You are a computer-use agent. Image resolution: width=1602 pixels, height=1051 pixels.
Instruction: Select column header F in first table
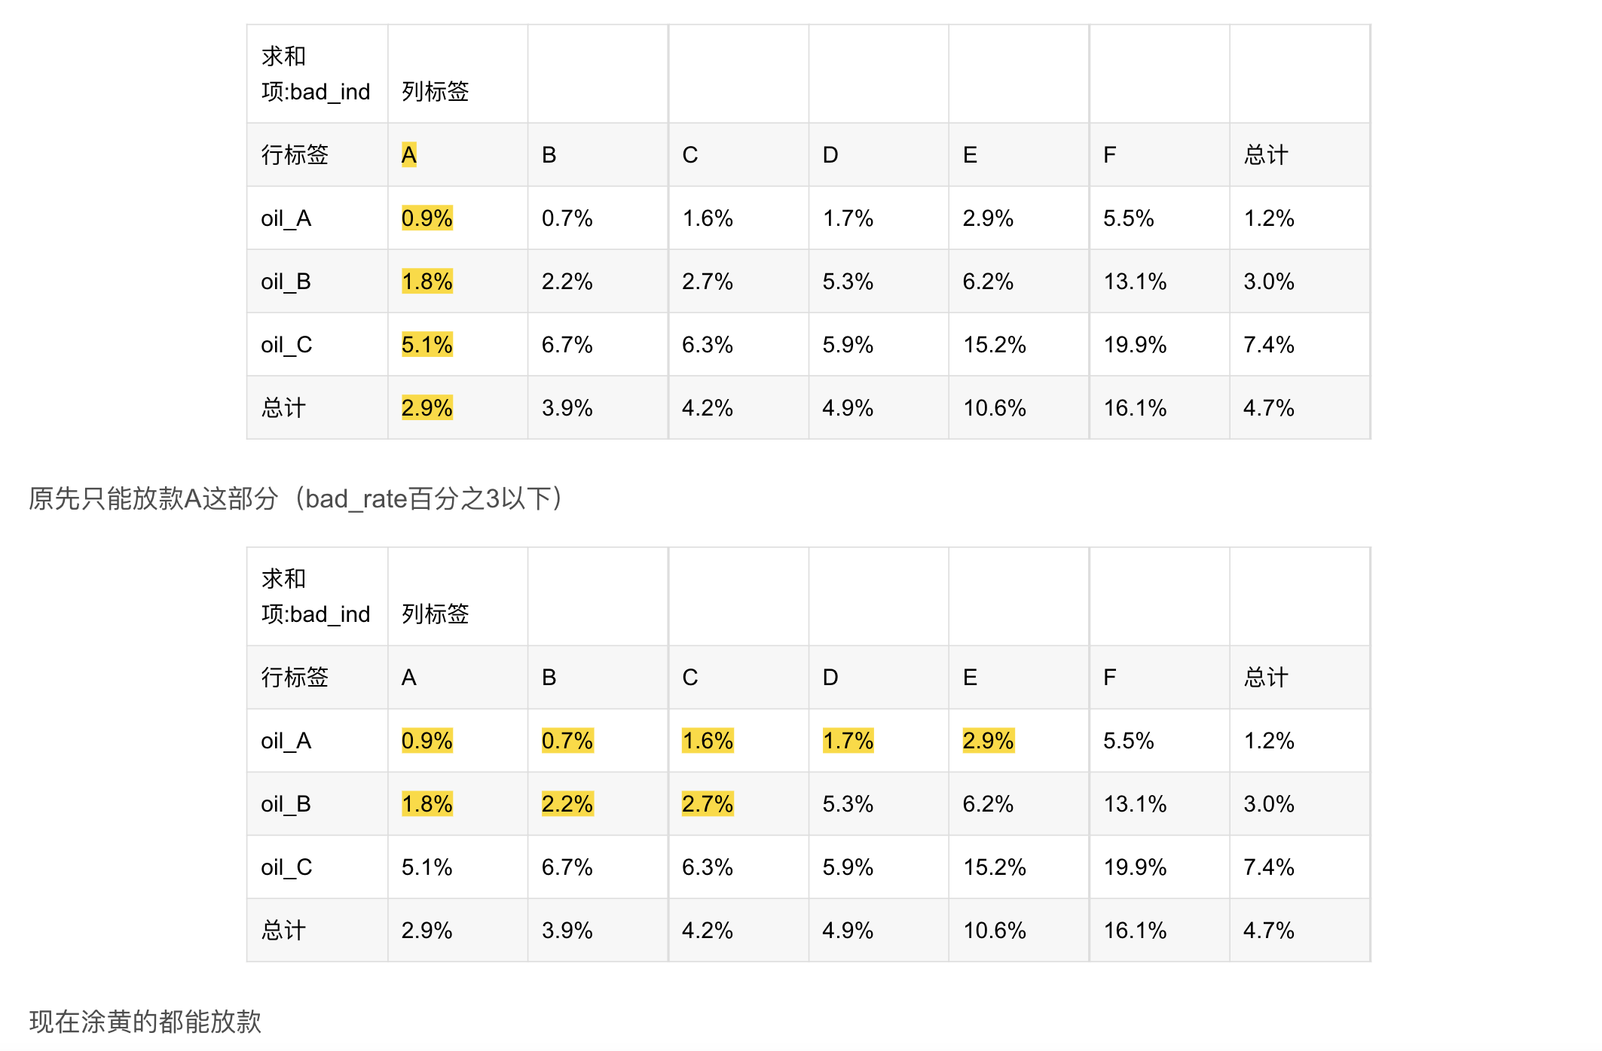click(1109, 155)
